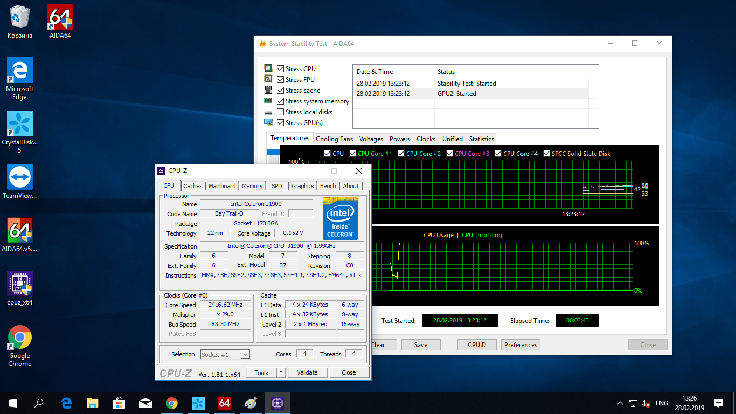Open the Socket #1 selection dropdown
Screen dimensions: 736x414
click(245, 355)
